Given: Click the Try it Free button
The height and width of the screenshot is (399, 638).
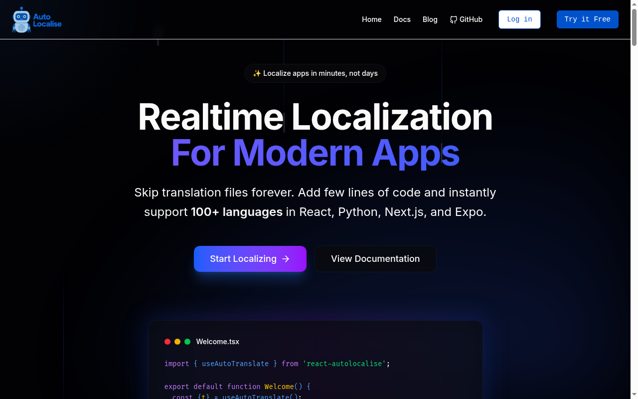Looking at the screenshot, I should (x=588, y=19).
